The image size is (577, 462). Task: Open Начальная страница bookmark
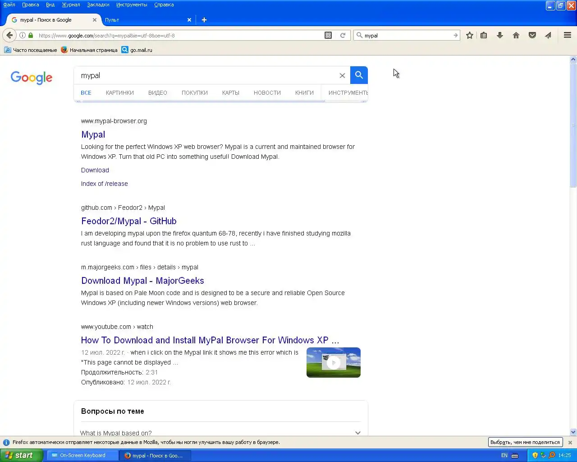89,50
